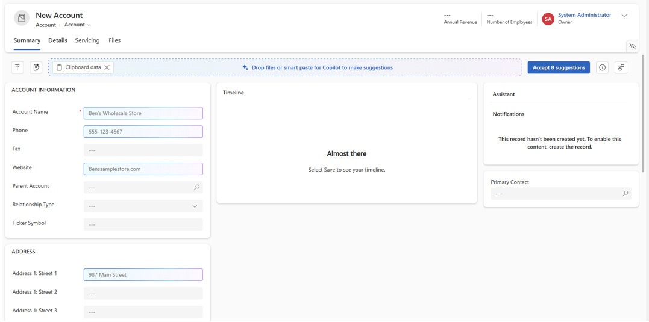Click the Clipboard data chip
649x322 pixels.
pos(83,67)
